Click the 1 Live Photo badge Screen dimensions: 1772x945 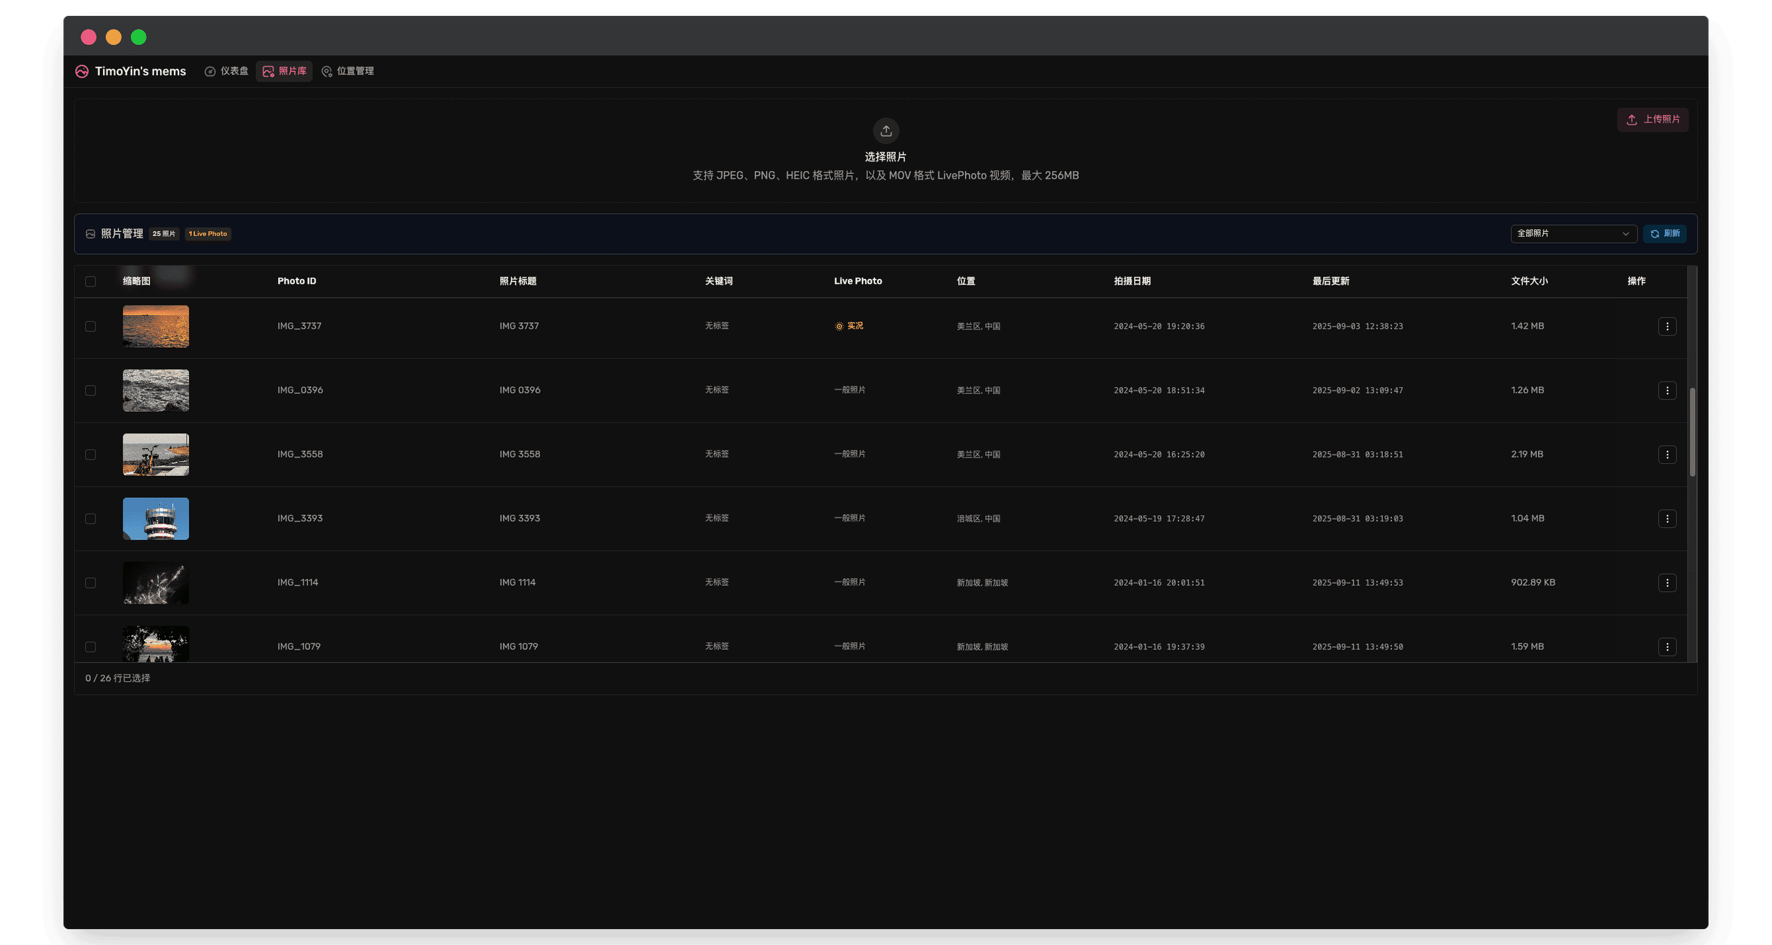[x=208, y=234]
